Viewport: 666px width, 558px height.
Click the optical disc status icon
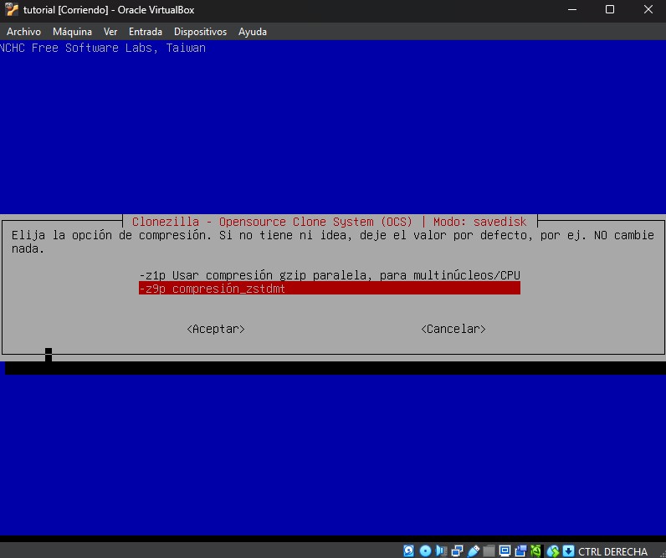[425, 551]
